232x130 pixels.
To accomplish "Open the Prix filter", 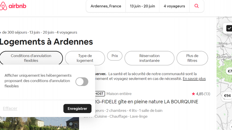I will tap(115, 56).
